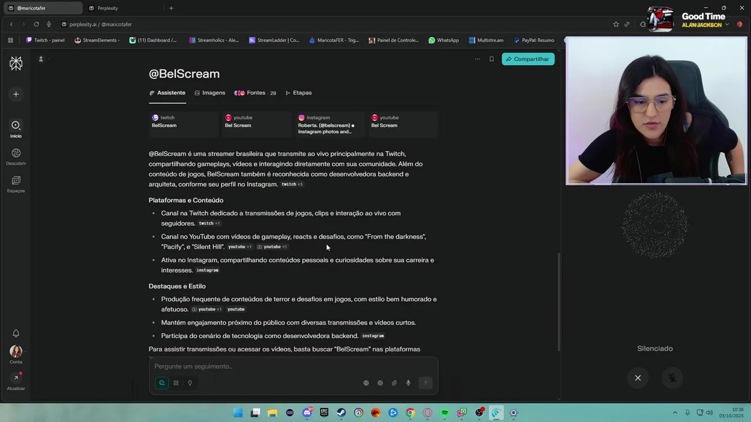751x422 pixels.
Task: Click the microphone dictation icon in prompt box
Action: tap(408, 383)
